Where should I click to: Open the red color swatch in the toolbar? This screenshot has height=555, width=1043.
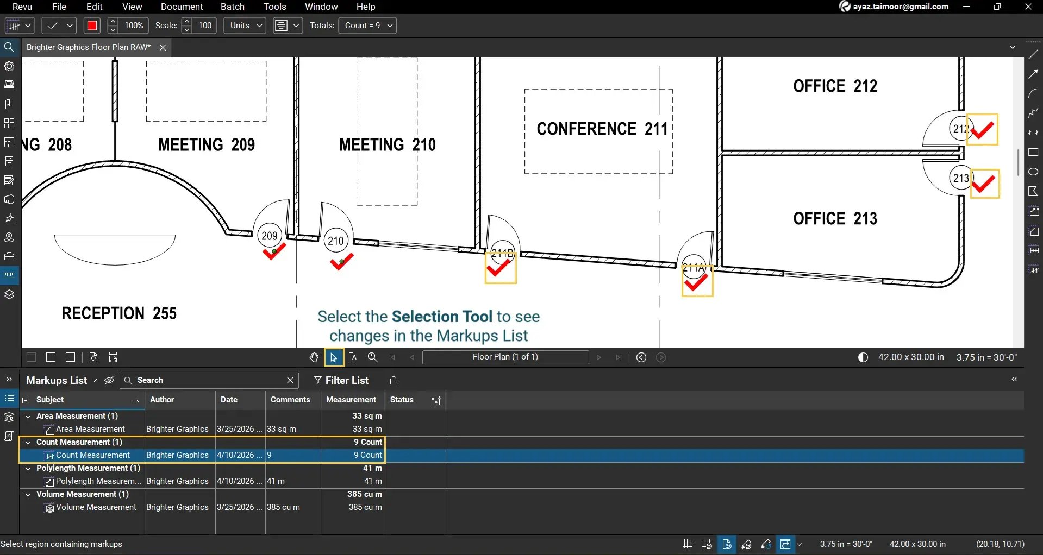92,26
